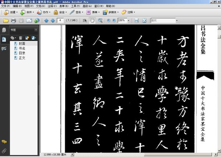
Task: Click the email envelope icon
Action: 29,21
